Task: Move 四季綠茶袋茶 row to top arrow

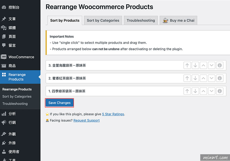Action: 187,91
